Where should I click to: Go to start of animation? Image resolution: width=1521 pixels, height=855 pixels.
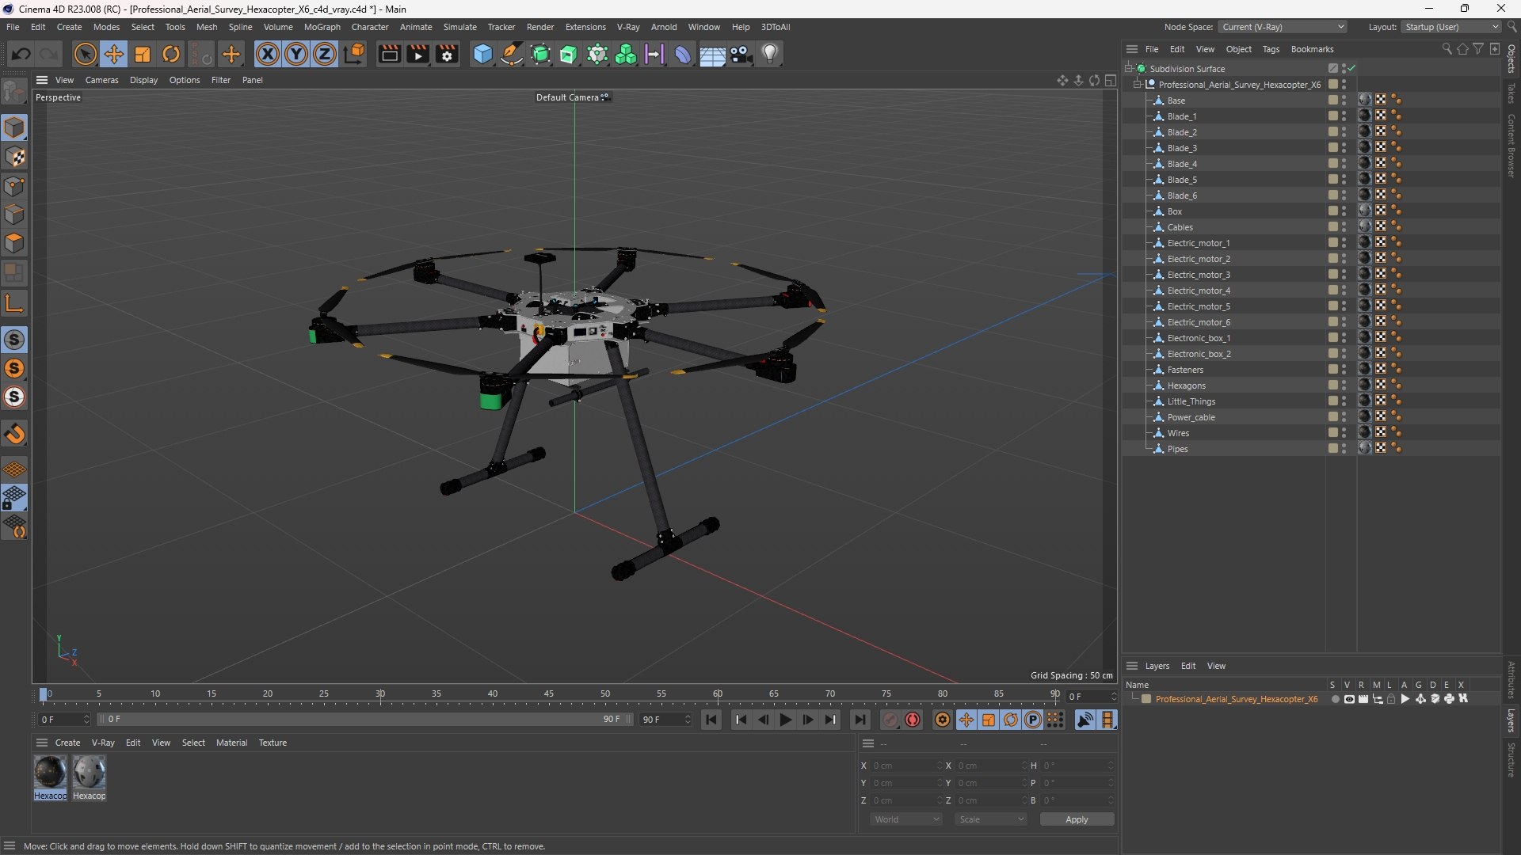pos(711,720)
